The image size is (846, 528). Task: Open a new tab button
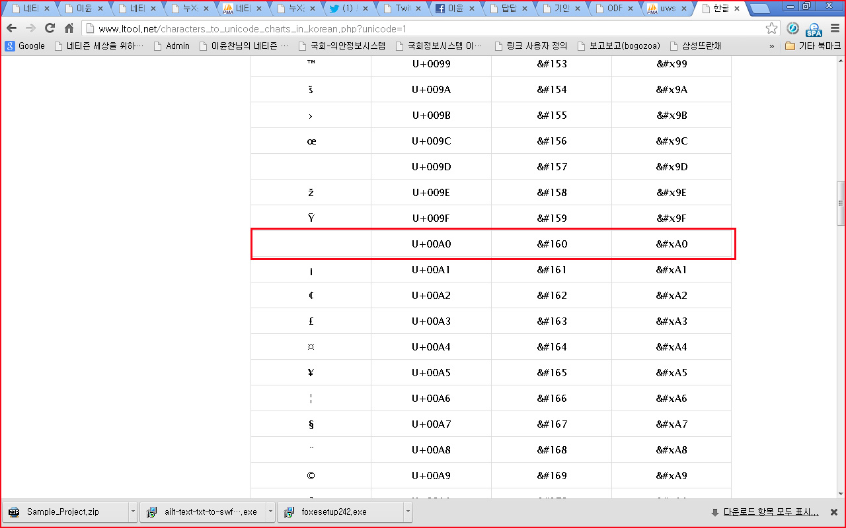[760, 9]
